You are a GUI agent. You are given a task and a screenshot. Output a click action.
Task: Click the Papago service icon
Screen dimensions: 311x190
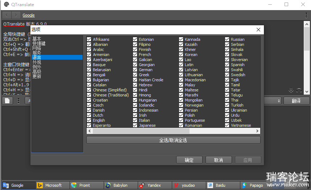244,185
